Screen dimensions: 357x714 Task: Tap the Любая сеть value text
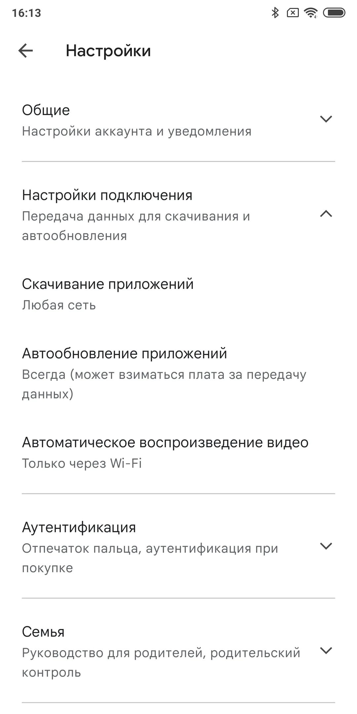[x=59, y=305]
